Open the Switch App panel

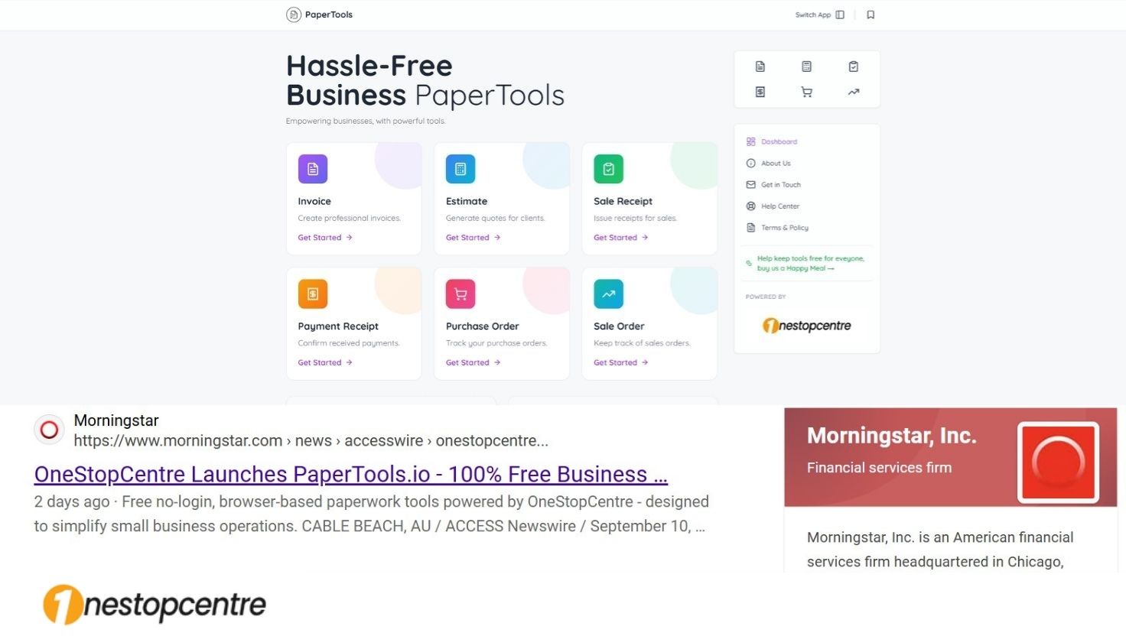(820, 15)
